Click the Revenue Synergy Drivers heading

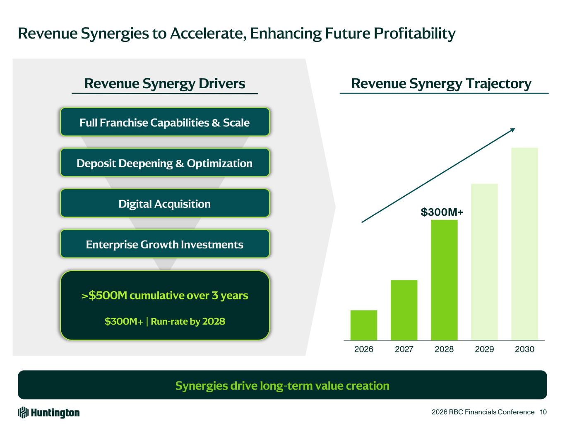click(165, 84)
